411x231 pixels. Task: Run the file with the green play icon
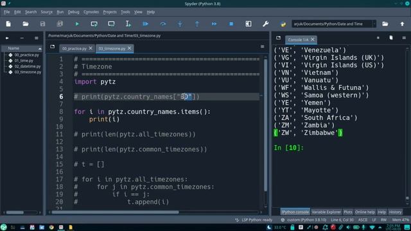coord(77,24)
